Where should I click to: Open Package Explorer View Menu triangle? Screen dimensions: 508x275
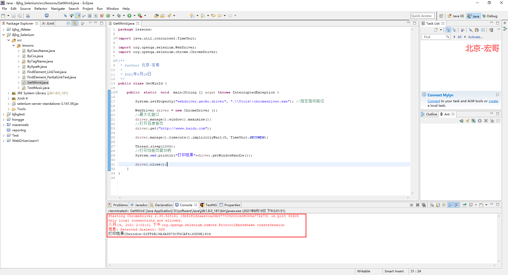tap(90, 23)
